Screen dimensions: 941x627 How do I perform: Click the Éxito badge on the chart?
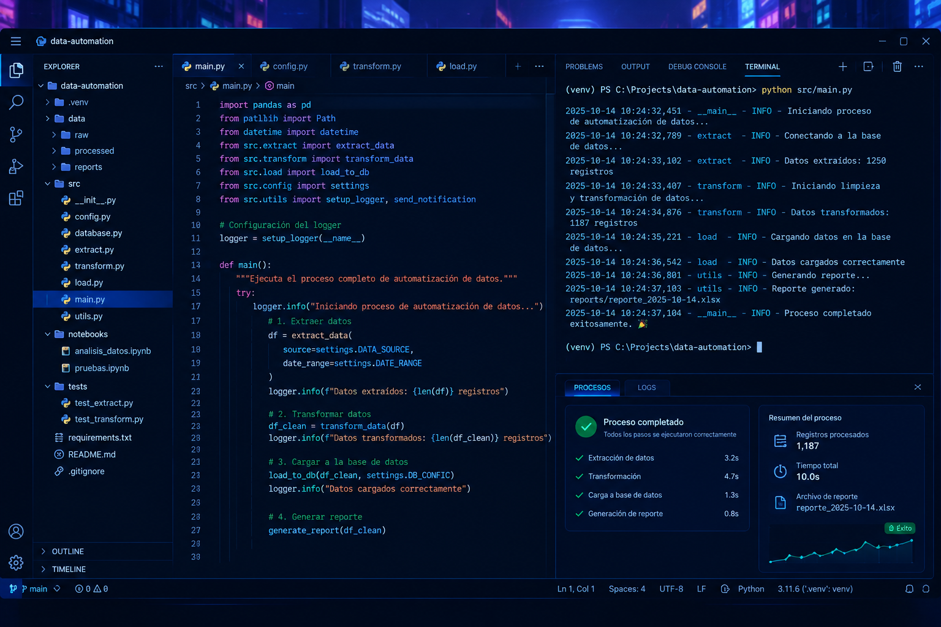click(900, 528)
